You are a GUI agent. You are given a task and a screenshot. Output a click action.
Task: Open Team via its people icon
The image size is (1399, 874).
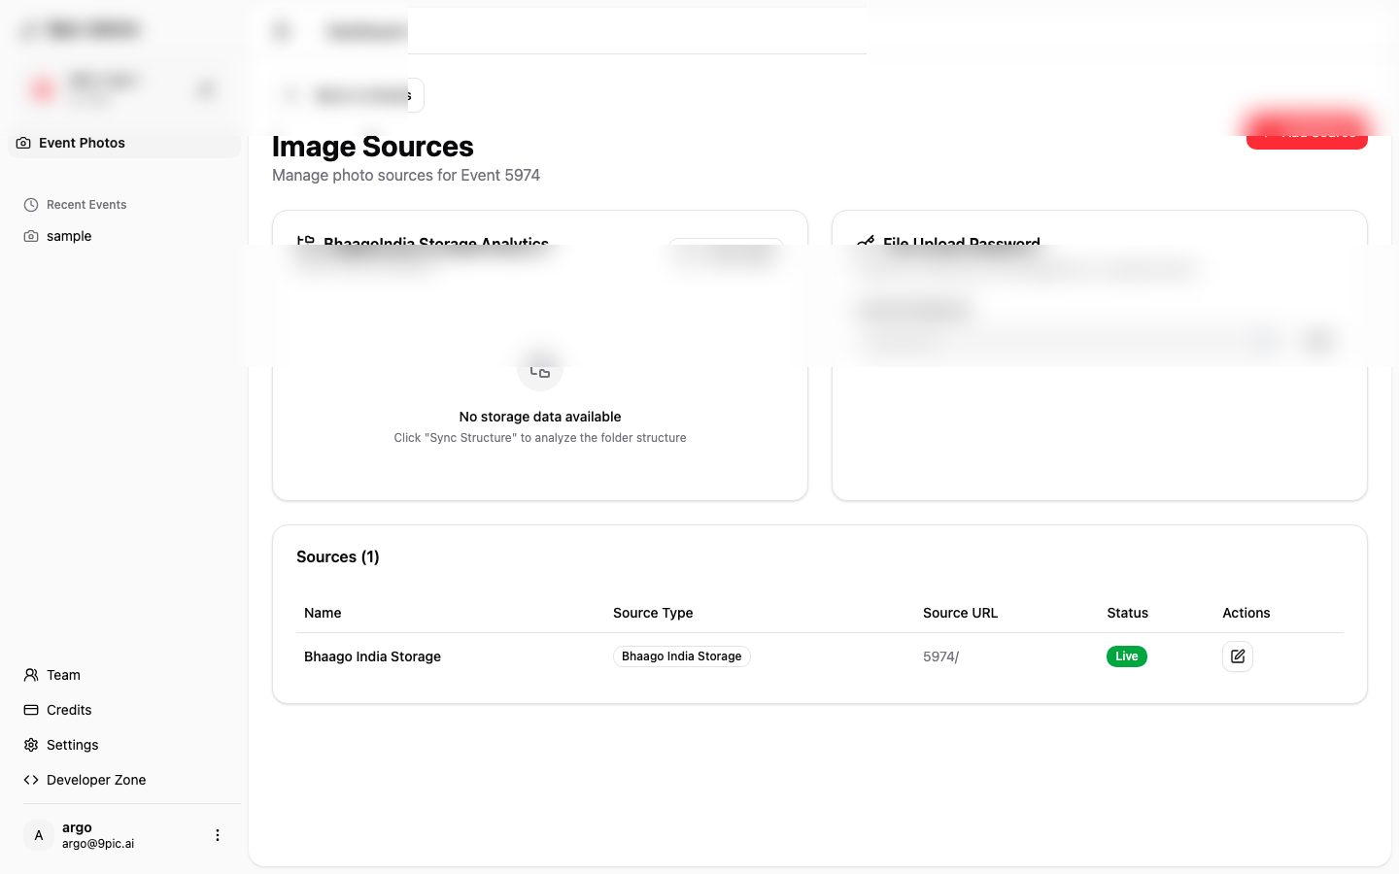click(x=31, y=675)
